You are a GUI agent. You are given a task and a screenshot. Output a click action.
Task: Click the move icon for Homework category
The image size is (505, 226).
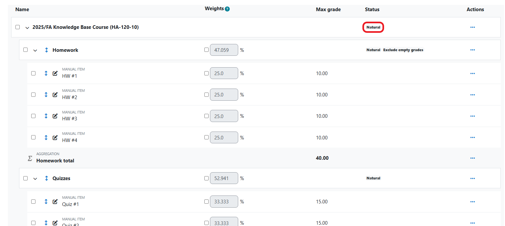(46, 50)
